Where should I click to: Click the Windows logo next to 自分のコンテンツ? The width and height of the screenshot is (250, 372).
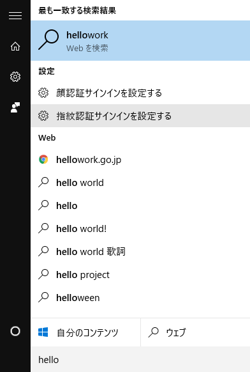(43, 332)
